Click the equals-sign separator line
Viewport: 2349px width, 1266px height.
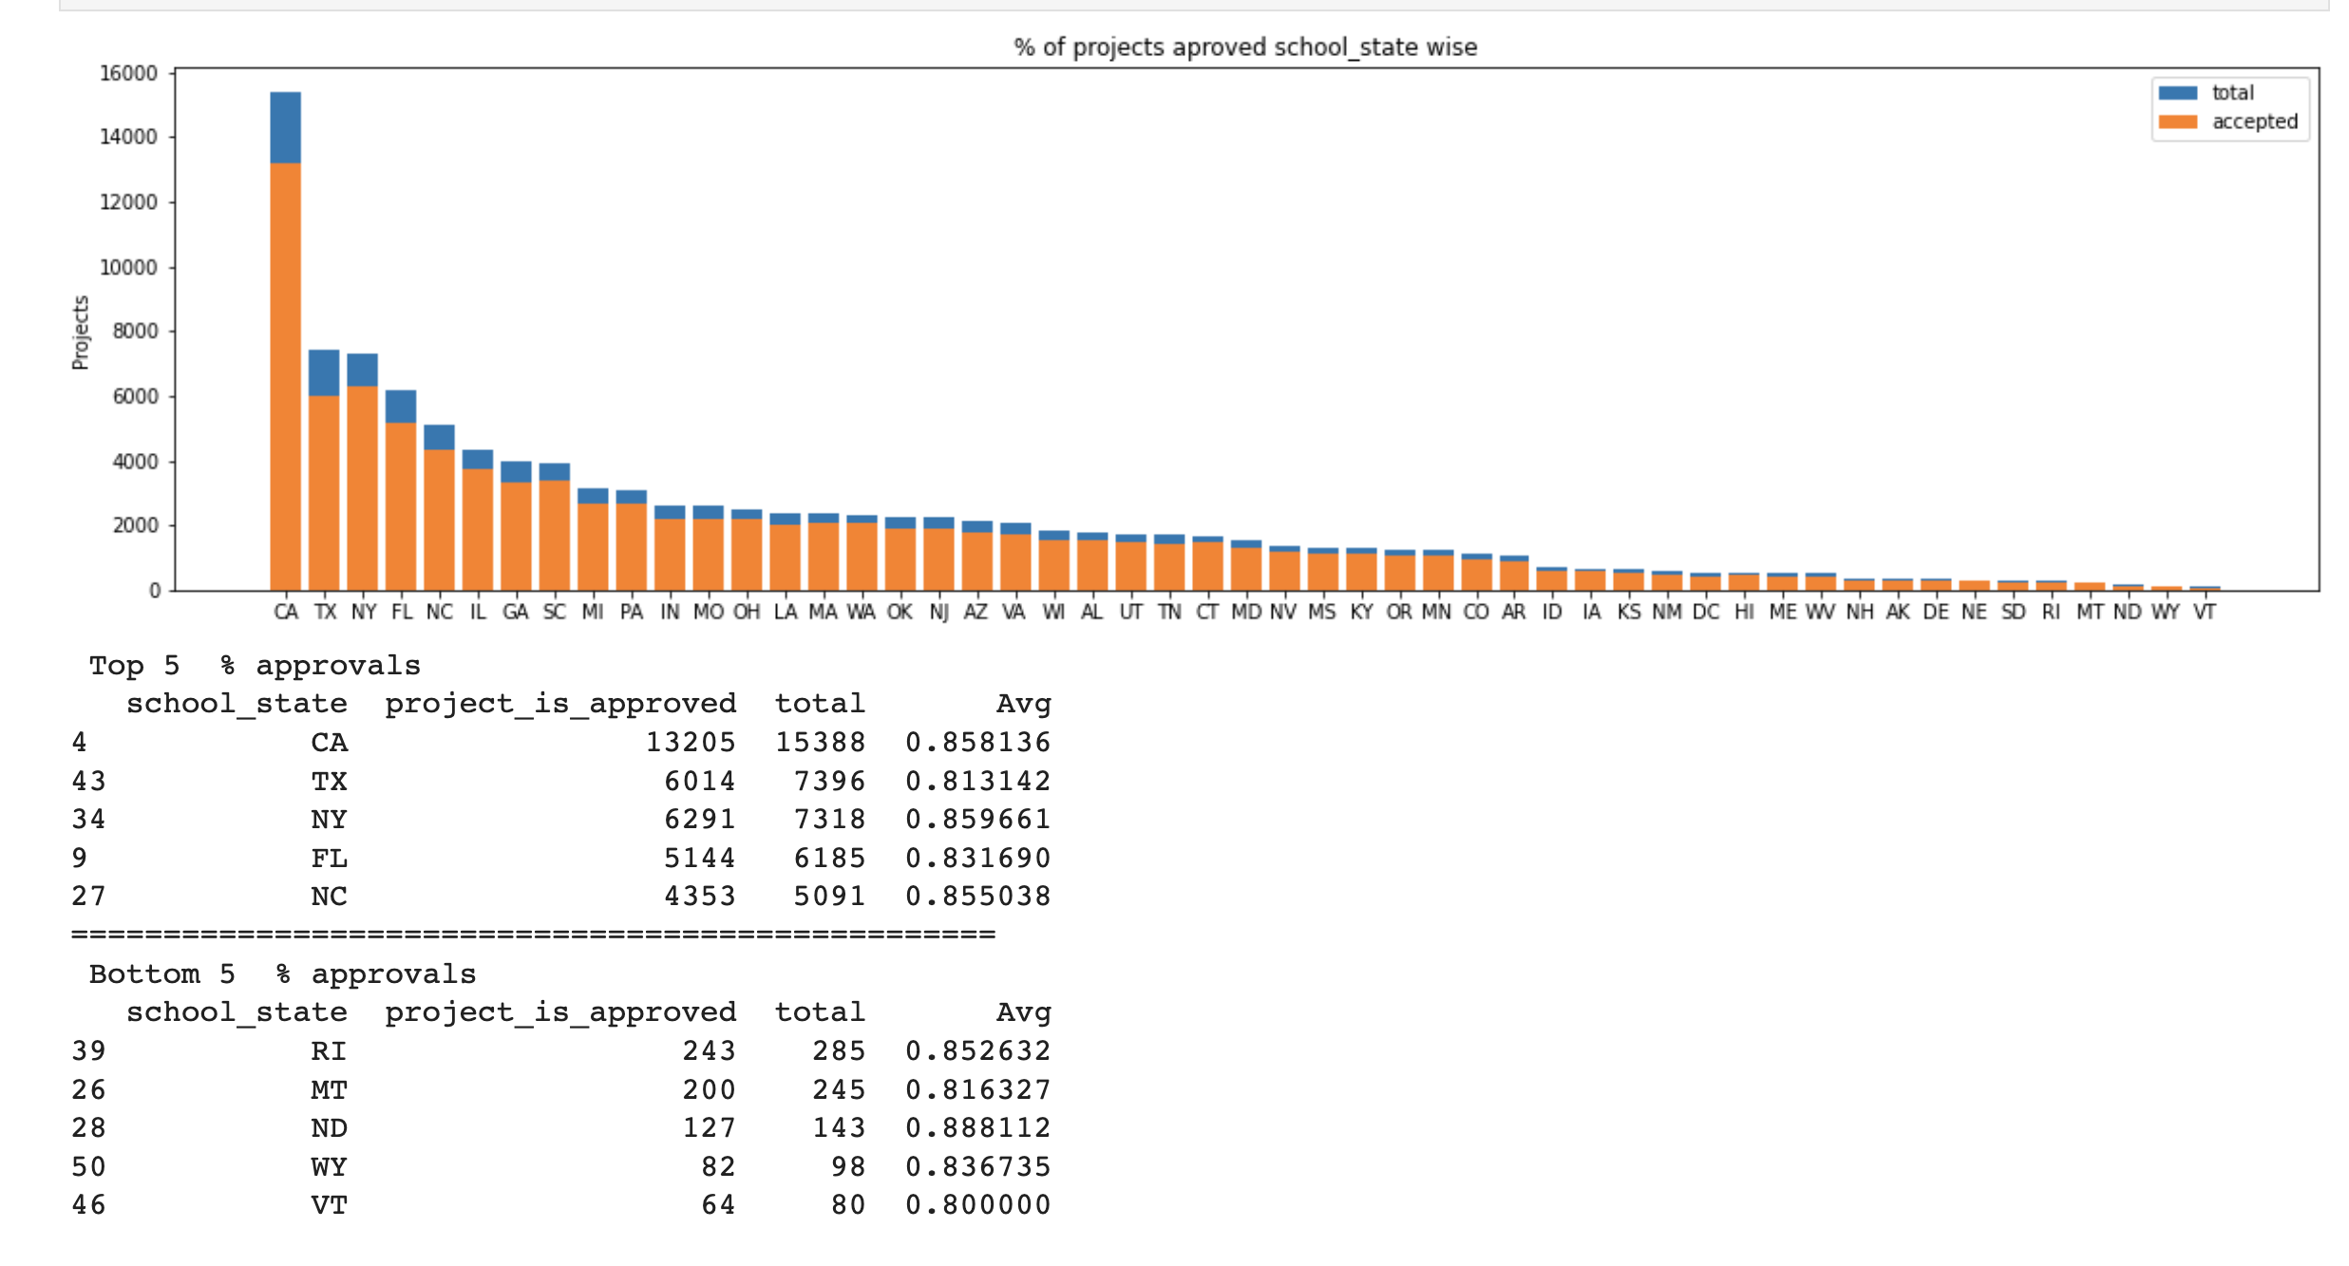pyautogui.click(x=533, y=935)
